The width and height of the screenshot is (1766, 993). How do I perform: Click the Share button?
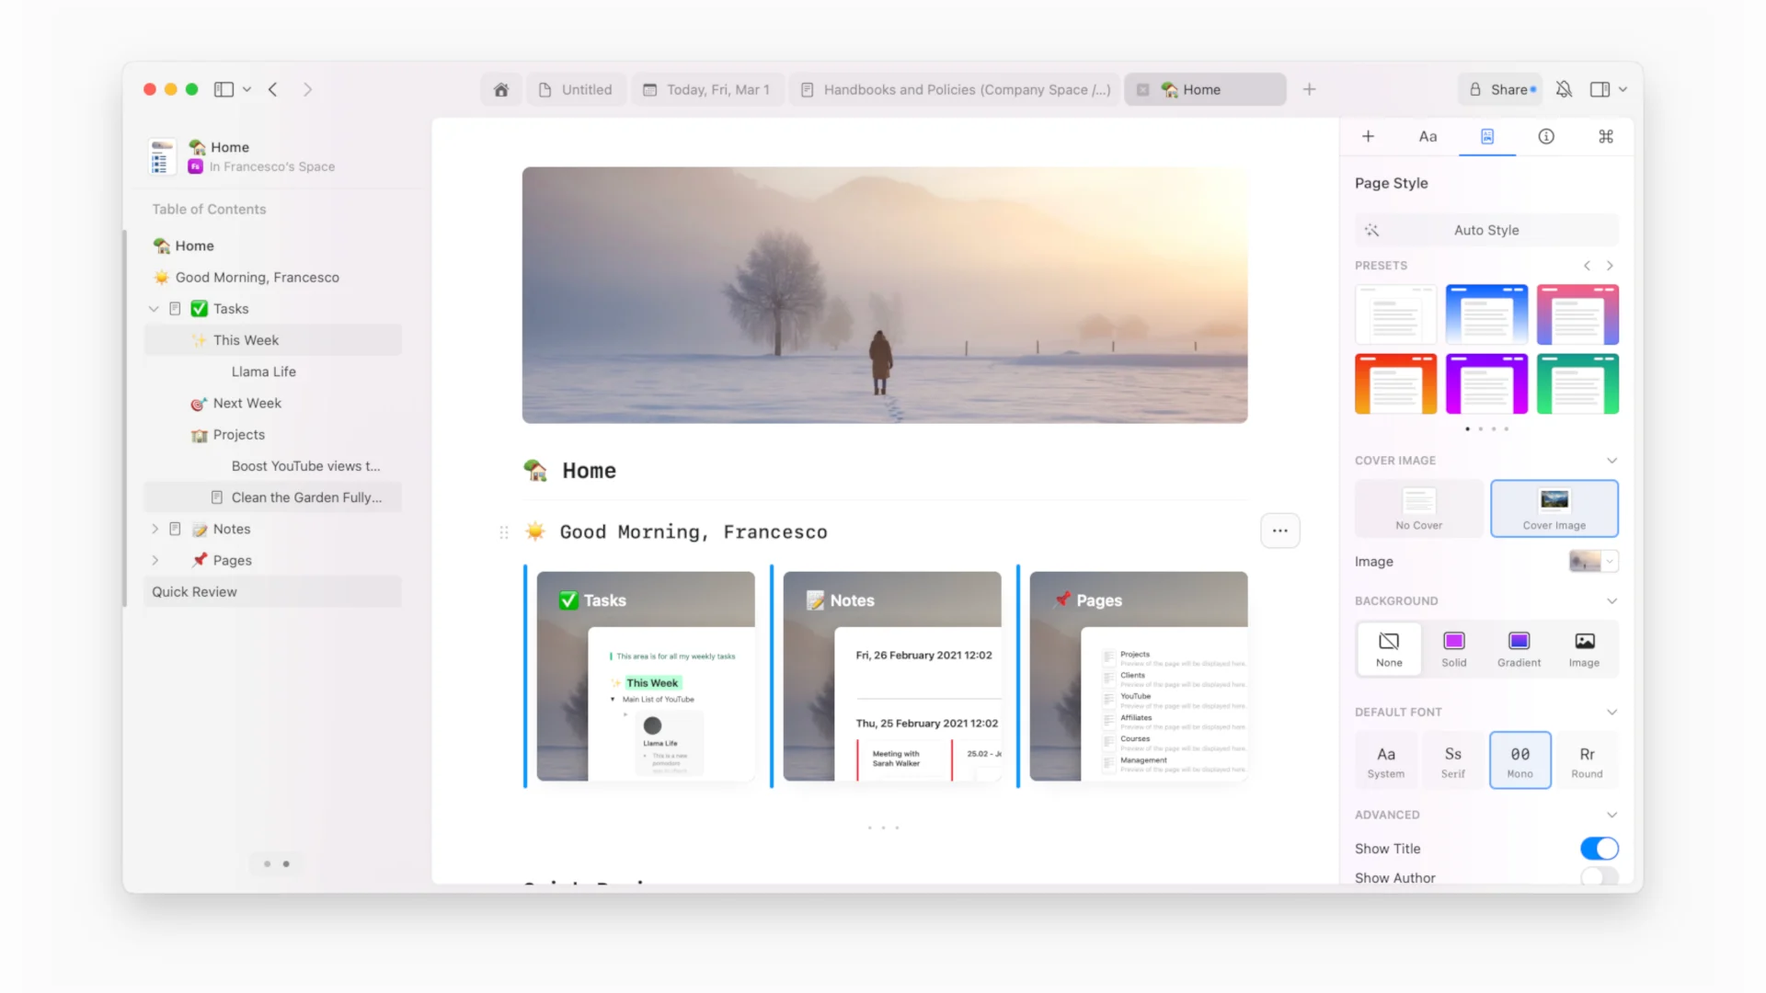(x=1499, y=88)
